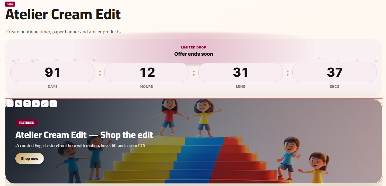Image resolution: width=386 pixels, height=186 pixels.
Task: Click the Shop now button
Action: (30, 159)
